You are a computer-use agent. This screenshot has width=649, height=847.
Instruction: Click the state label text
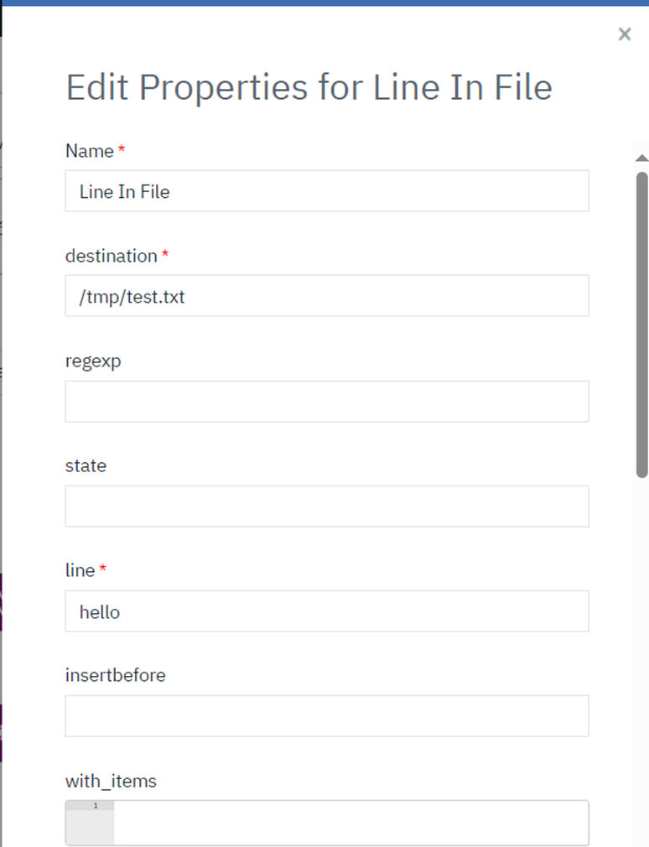[x=86, y=465]
